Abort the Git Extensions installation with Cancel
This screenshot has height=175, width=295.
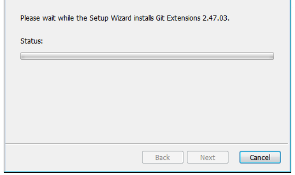click(x=260, y=157)
